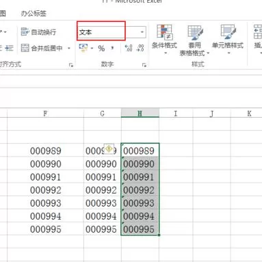Viewport: 262px width, 262px height.
Task: Click Merge and Center (合并后居中) button
Action: pyautogui.click(x=42, y=48)
